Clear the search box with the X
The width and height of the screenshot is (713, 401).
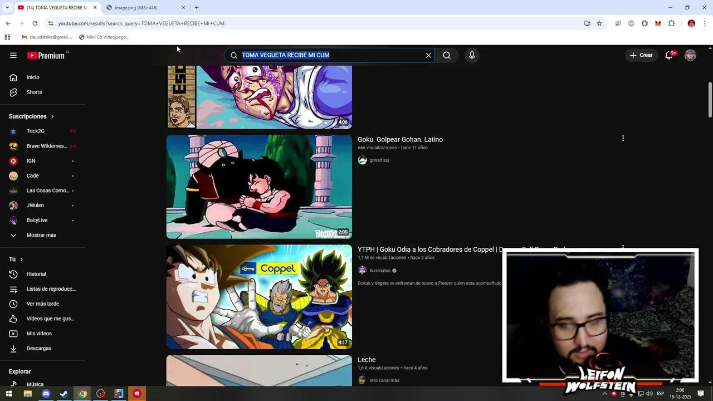[x=428, y=55]
